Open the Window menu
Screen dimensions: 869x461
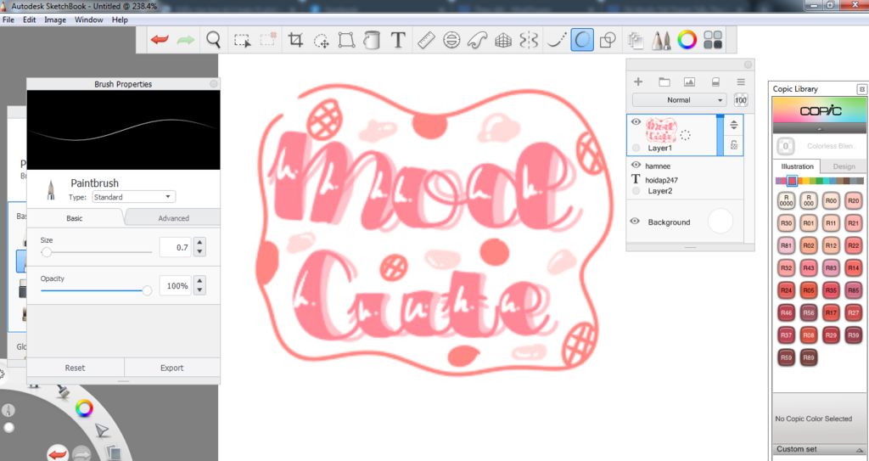pyautogui.click(x=88, y=20)
